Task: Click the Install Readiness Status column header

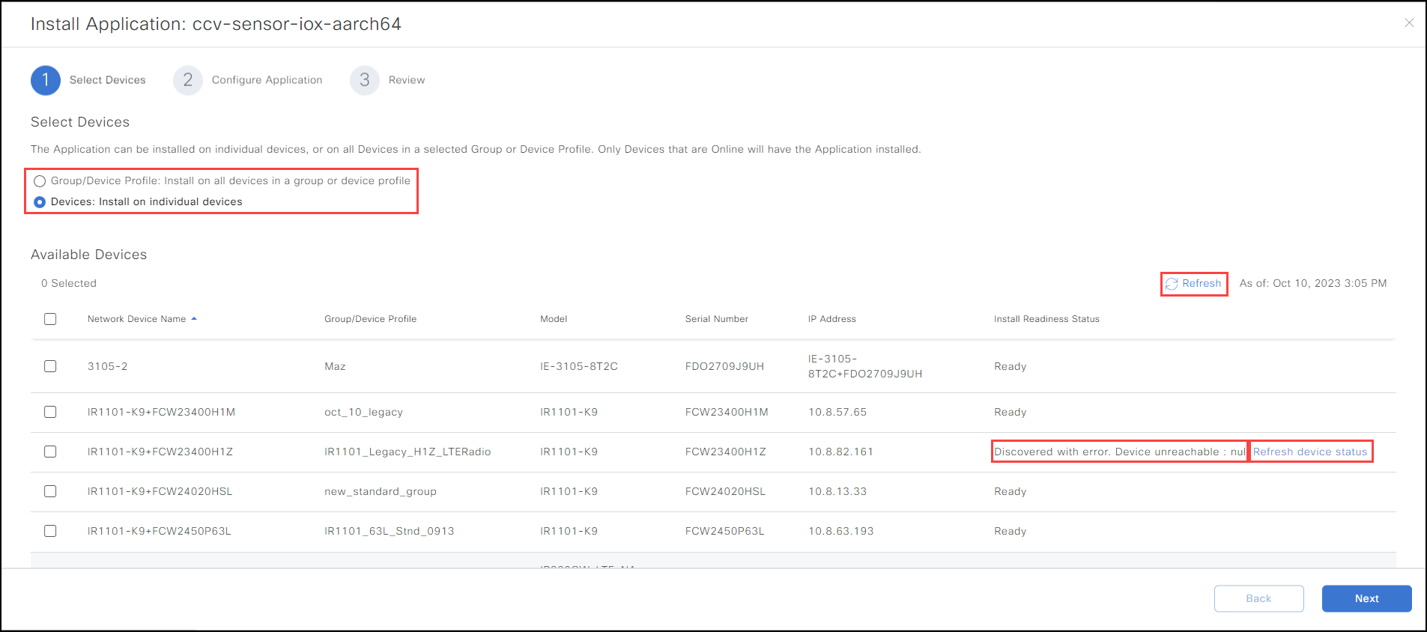Action: click(1046, 319)
